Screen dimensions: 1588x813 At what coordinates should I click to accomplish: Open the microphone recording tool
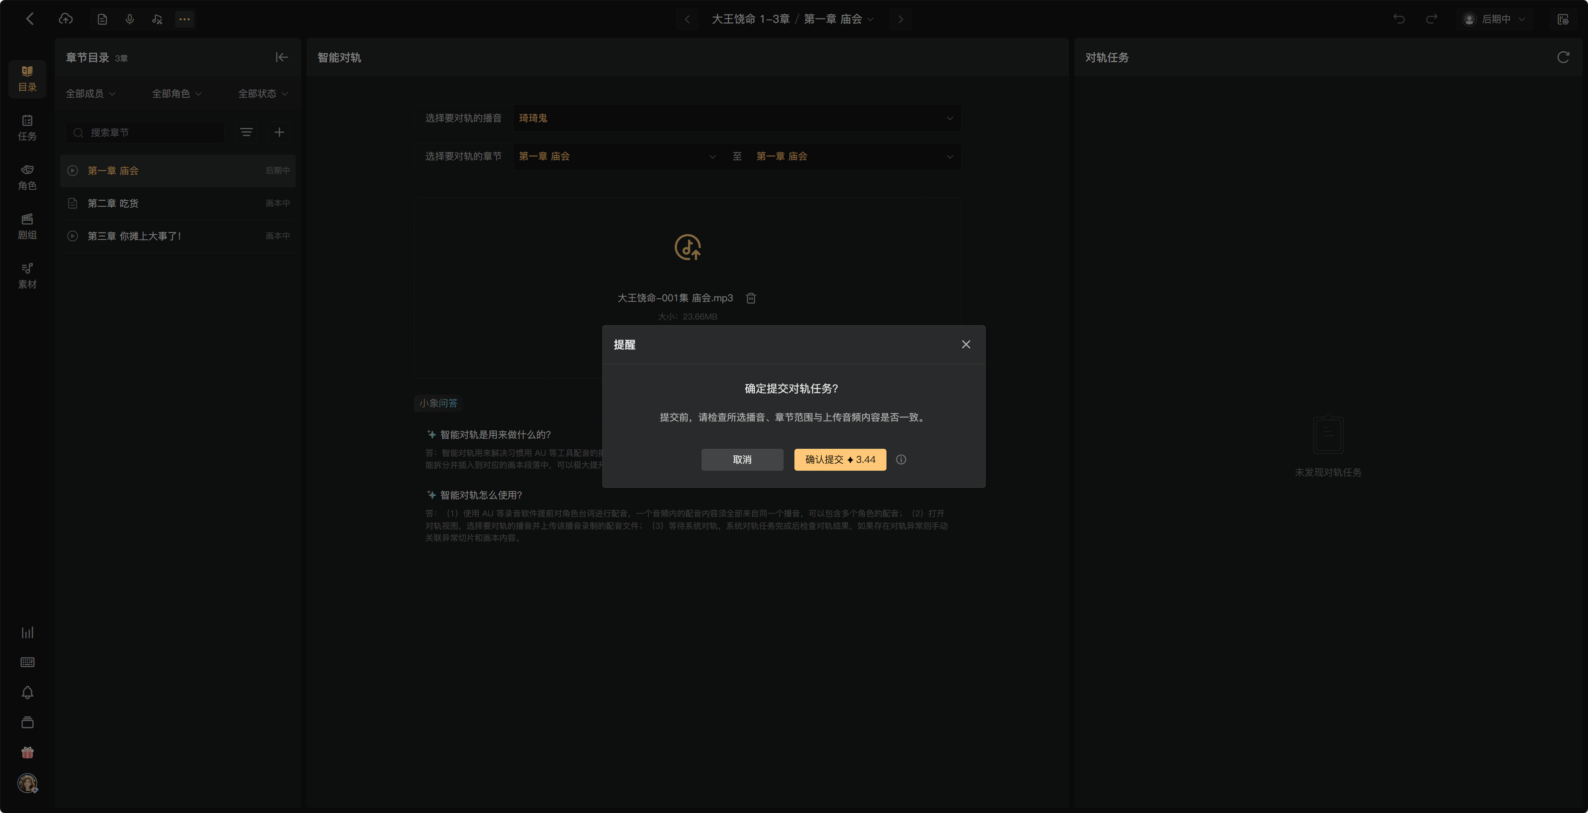click(129, 19)
